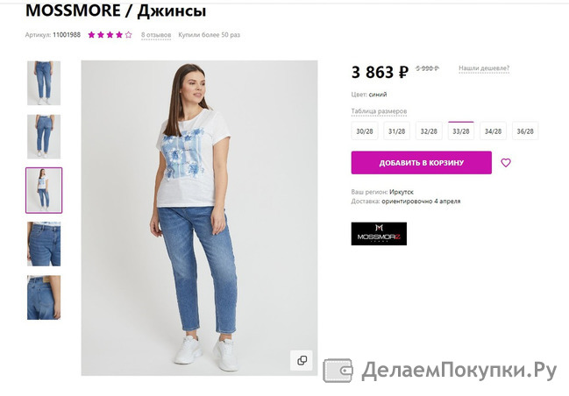Click the Нашли дешевле? link
The height and width of the screenshot is (396, 569).
[484, 68]
